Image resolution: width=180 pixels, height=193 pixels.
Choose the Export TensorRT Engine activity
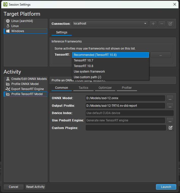click(x=28, y=89)
